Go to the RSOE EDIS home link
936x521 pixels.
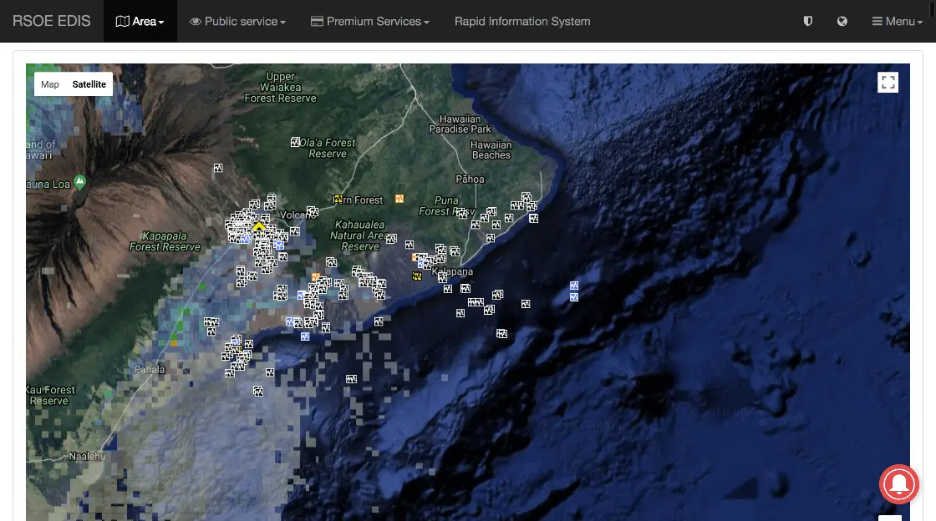point(52,22)
